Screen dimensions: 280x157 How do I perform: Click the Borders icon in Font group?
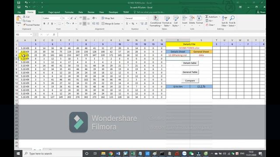pyautogui.click(x=59, y=24)
